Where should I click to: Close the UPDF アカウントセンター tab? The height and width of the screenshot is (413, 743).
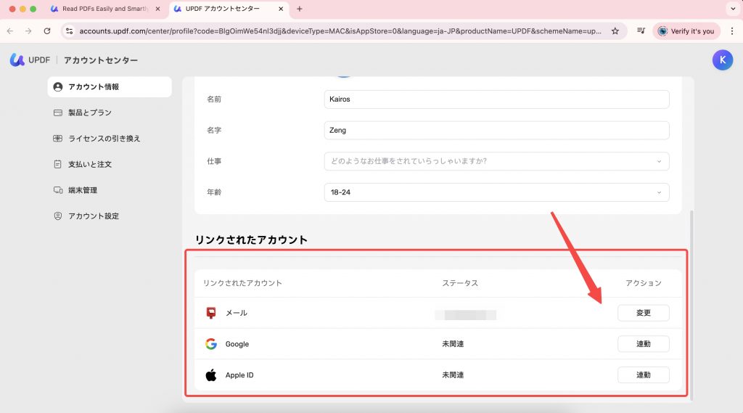pyautogui.click(x=281, y=9)
